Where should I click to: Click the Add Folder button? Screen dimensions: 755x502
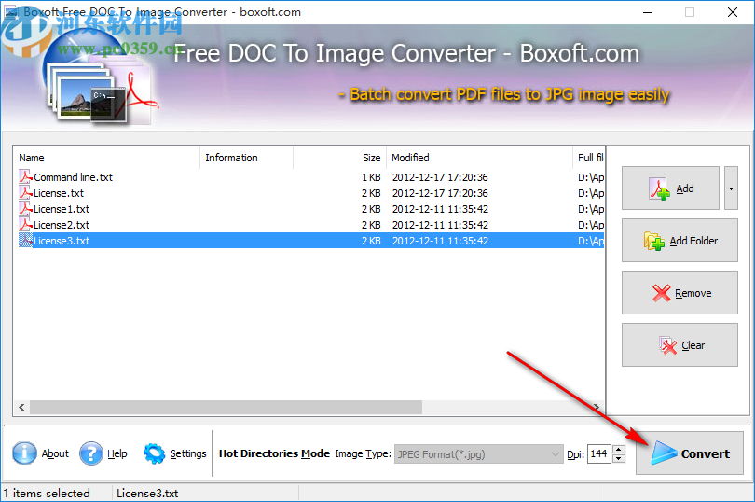point(679,240)
